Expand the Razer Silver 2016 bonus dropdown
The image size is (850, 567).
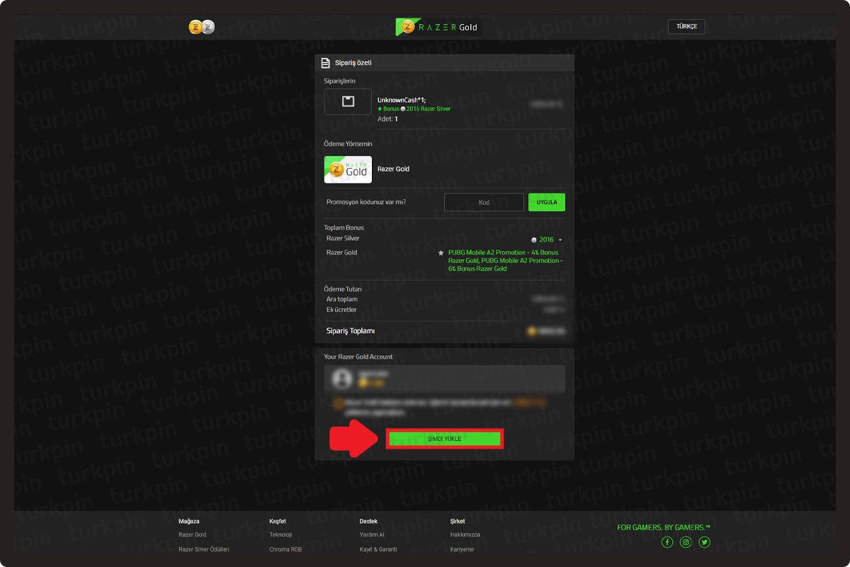[x=547, y=240]
